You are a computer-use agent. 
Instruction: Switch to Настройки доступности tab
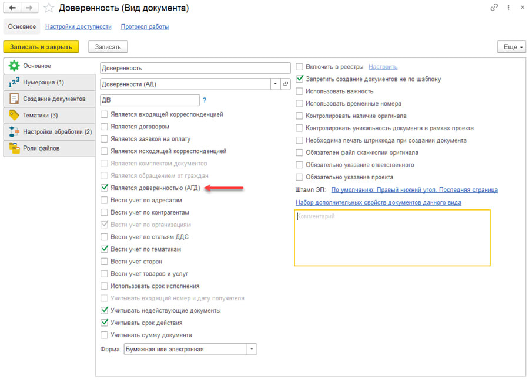pyautogui.click(x=78, y=26)
